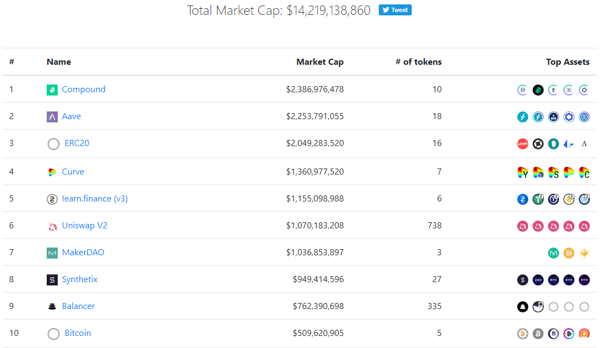This screenshot has height=348, width=603.
Task: Click the Name column header
Action: tap(59, 62)
